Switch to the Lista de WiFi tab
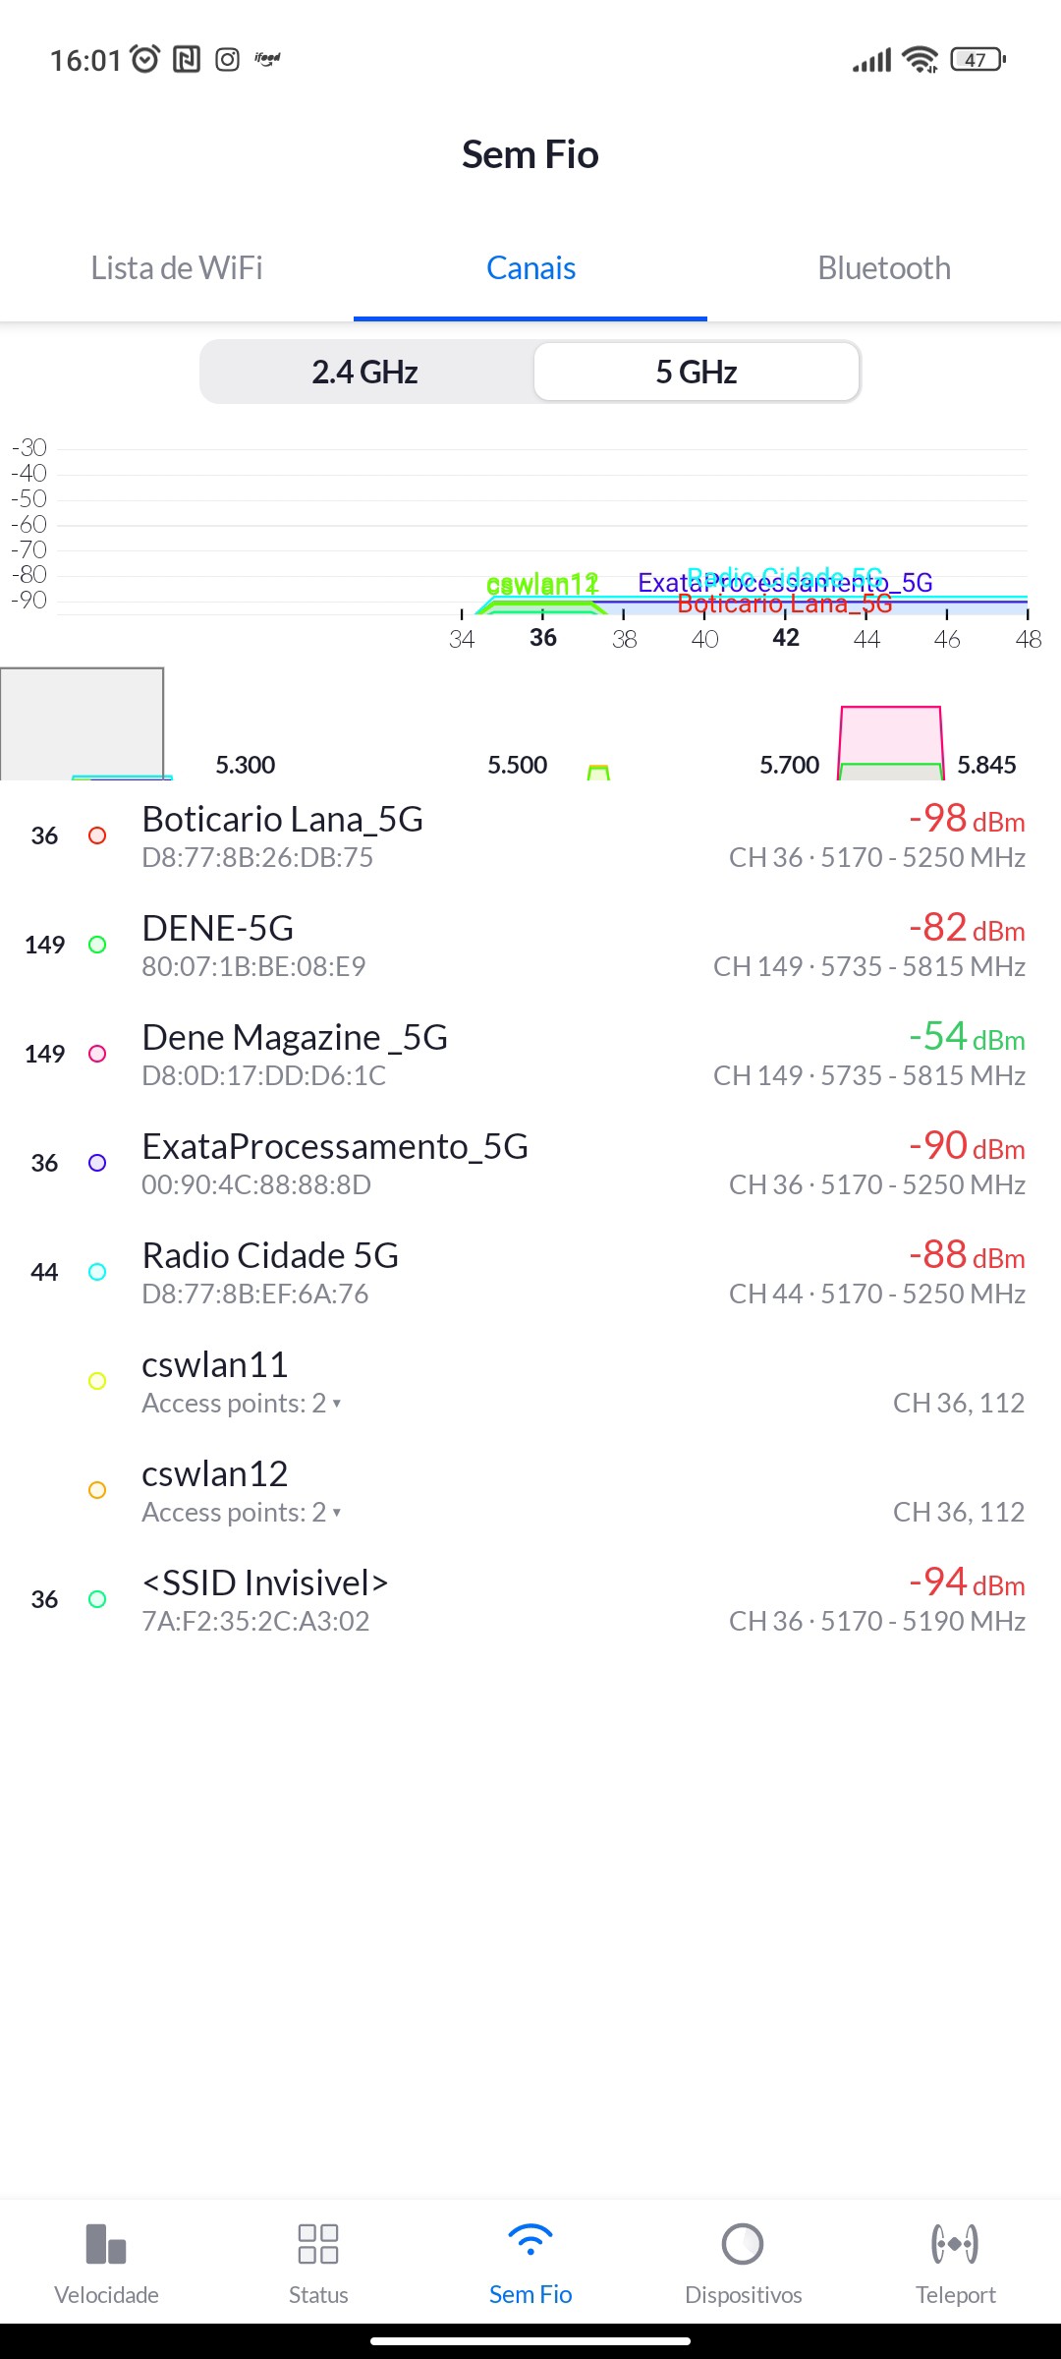Viewport: 1061px width, 2359px height. click(177, 268)
